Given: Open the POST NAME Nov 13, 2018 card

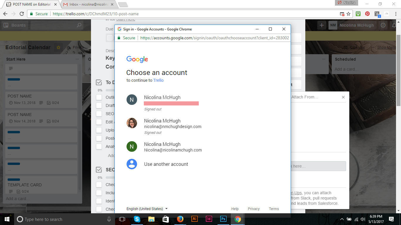Looking at the screenshot, I should 41,99.
